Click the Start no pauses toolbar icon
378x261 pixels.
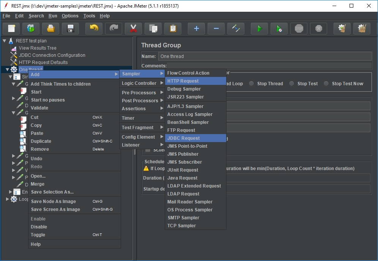(279, 28)
